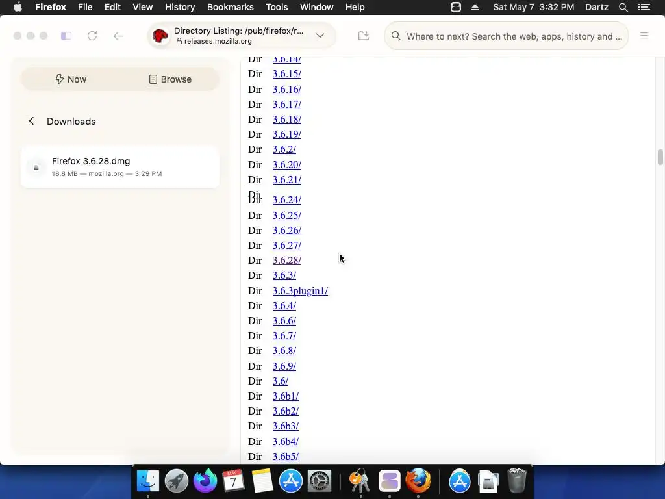Open the History menu

pyautogui.click(x=180, y=7)
